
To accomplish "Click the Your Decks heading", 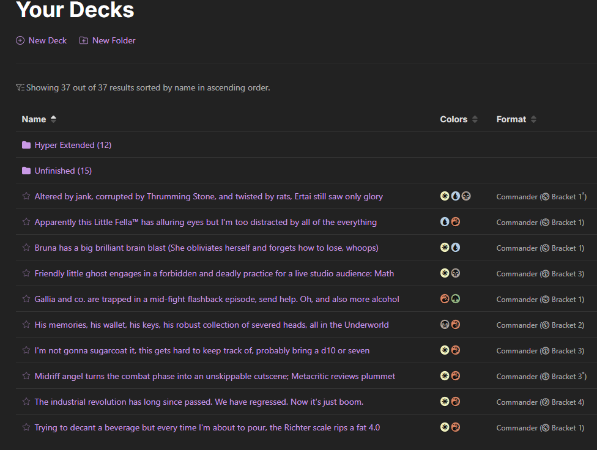I will point(75,10).
